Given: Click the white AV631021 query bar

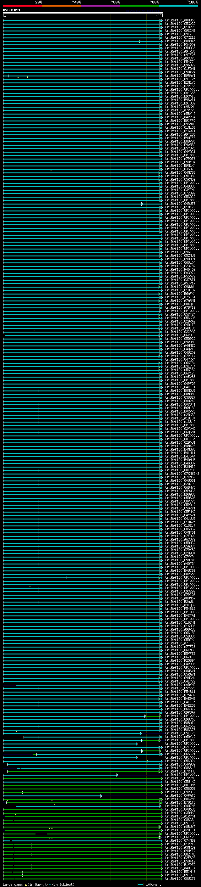Looking at the screenshot, I should click(83, 13).
